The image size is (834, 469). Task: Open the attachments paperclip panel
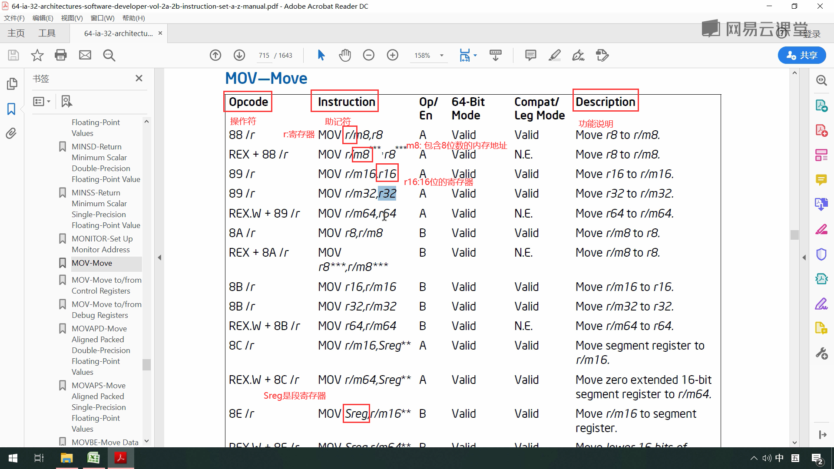[x=11, y=133]
